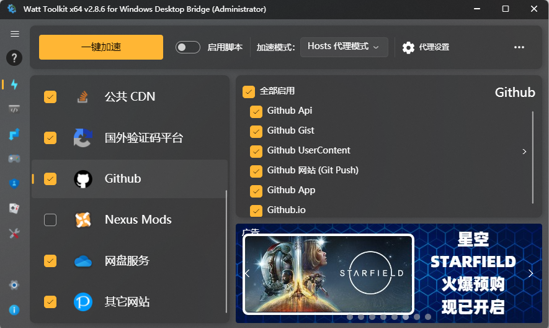The height and width of the screenshot is (328, 549).
Task: Uncheck the Github Gist checkbox
Action: [256, 131]
